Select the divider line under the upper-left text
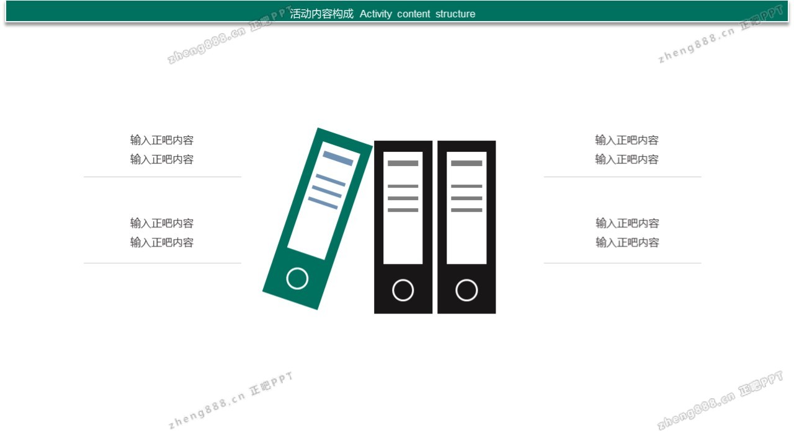 click(x=163, y=177)
